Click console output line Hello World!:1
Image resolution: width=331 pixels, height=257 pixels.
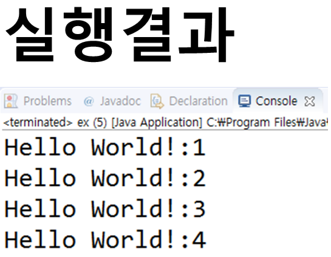tap(105, 147)
